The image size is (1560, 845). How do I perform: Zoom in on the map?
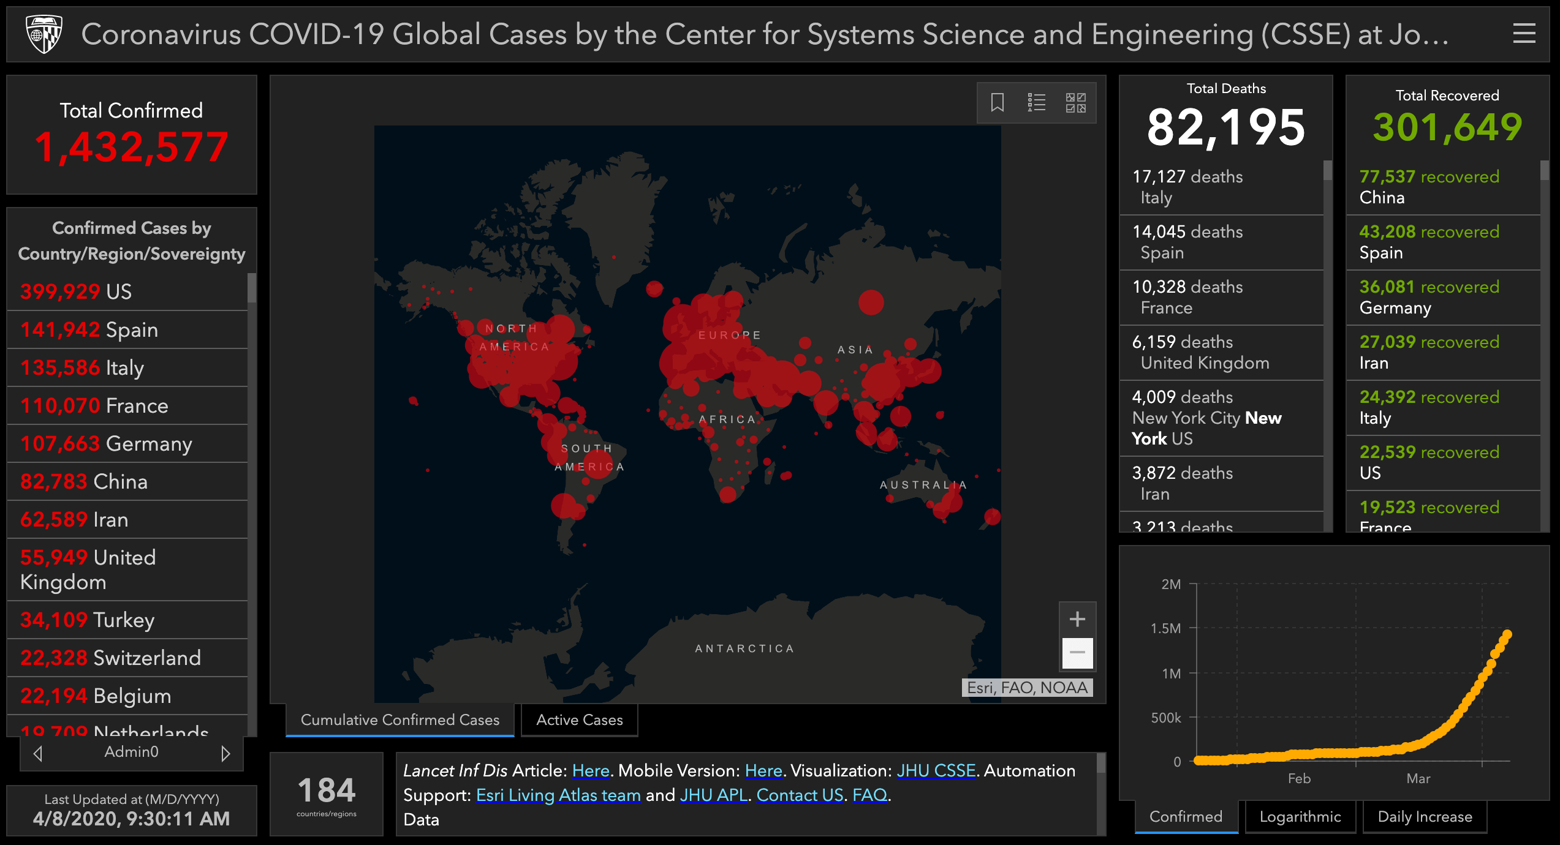[1077, 619]
